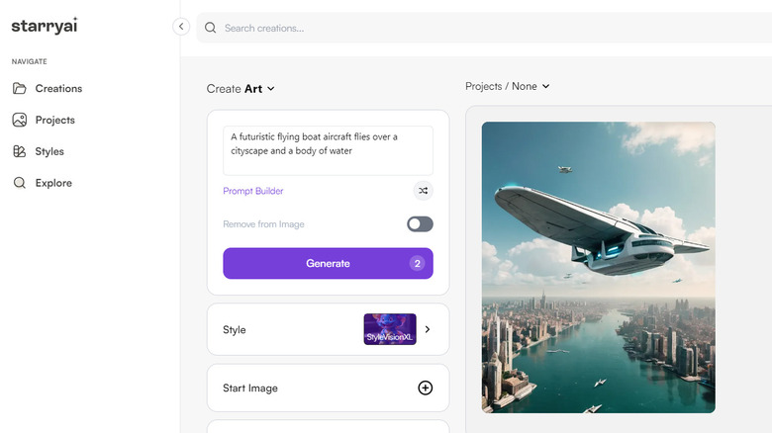This screenshot has height=433, width=772.
Task: Toggle the Remove from Image switch
Action: click(x=420, y=224)
